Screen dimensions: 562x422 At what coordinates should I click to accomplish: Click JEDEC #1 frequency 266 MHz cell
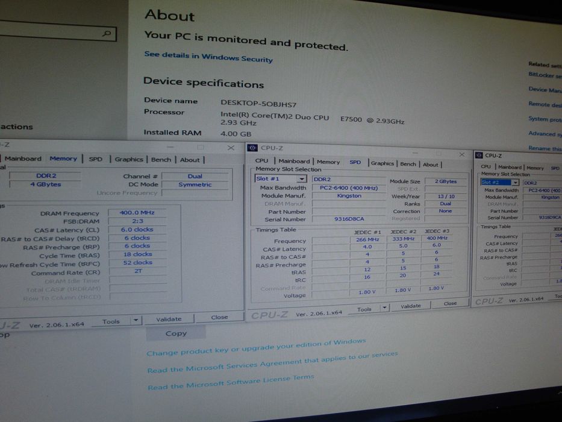tap(367, 239)
